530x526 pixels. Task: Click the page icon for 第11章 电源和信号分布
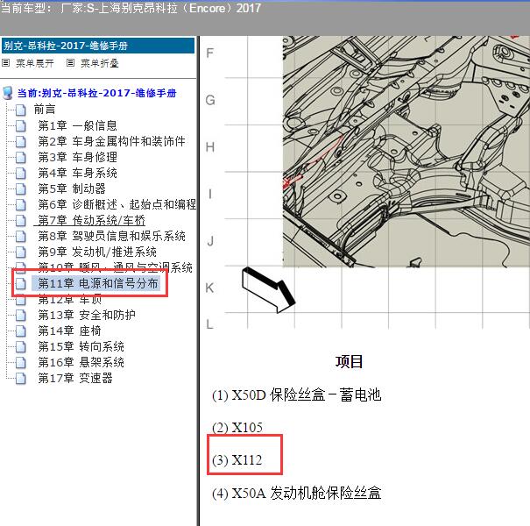click(x=21, y=283)
